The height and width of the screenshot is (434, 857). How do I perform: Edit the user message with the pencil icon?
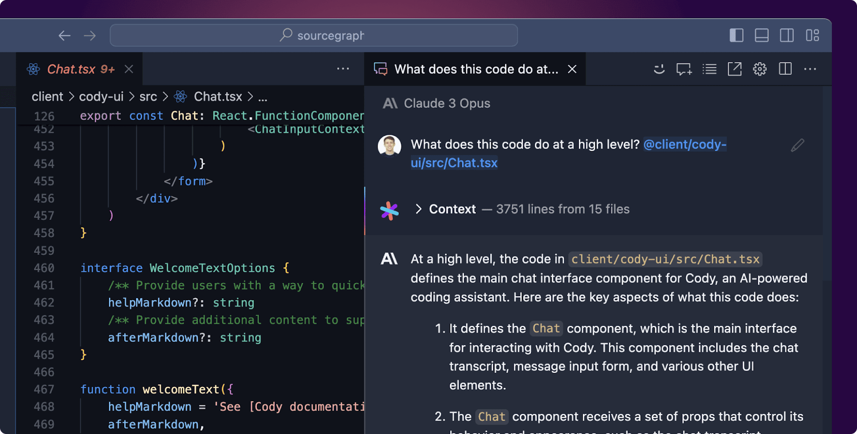click(x=797, y=145)
